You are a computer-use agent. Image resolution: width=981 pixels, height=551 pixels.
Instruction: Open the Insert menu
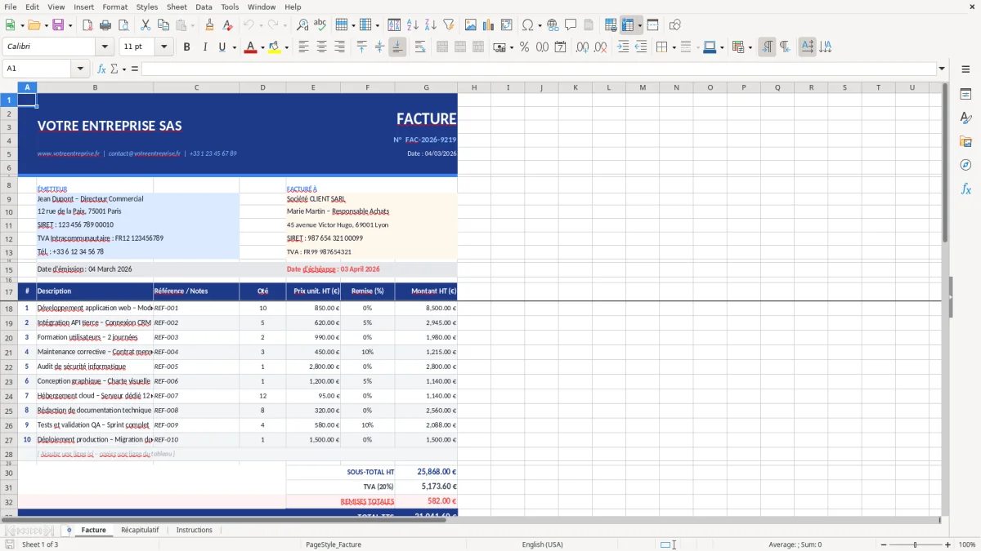(x=83, y=7)
